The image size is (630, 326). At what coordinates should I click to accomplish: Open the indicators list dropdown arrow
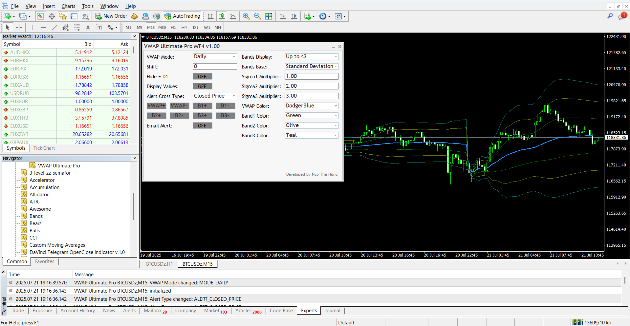(314, 16)
